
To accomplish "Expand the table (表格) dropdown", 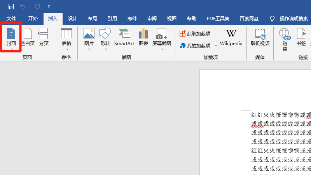I will [x=66, y=49].
